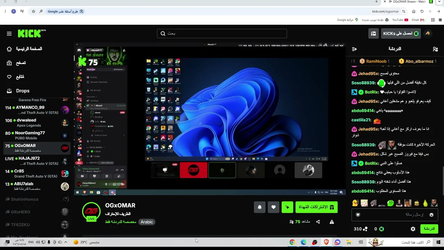The image size is (444, 250).
Task: Open chat settings gear
Action: pos(413,229)
